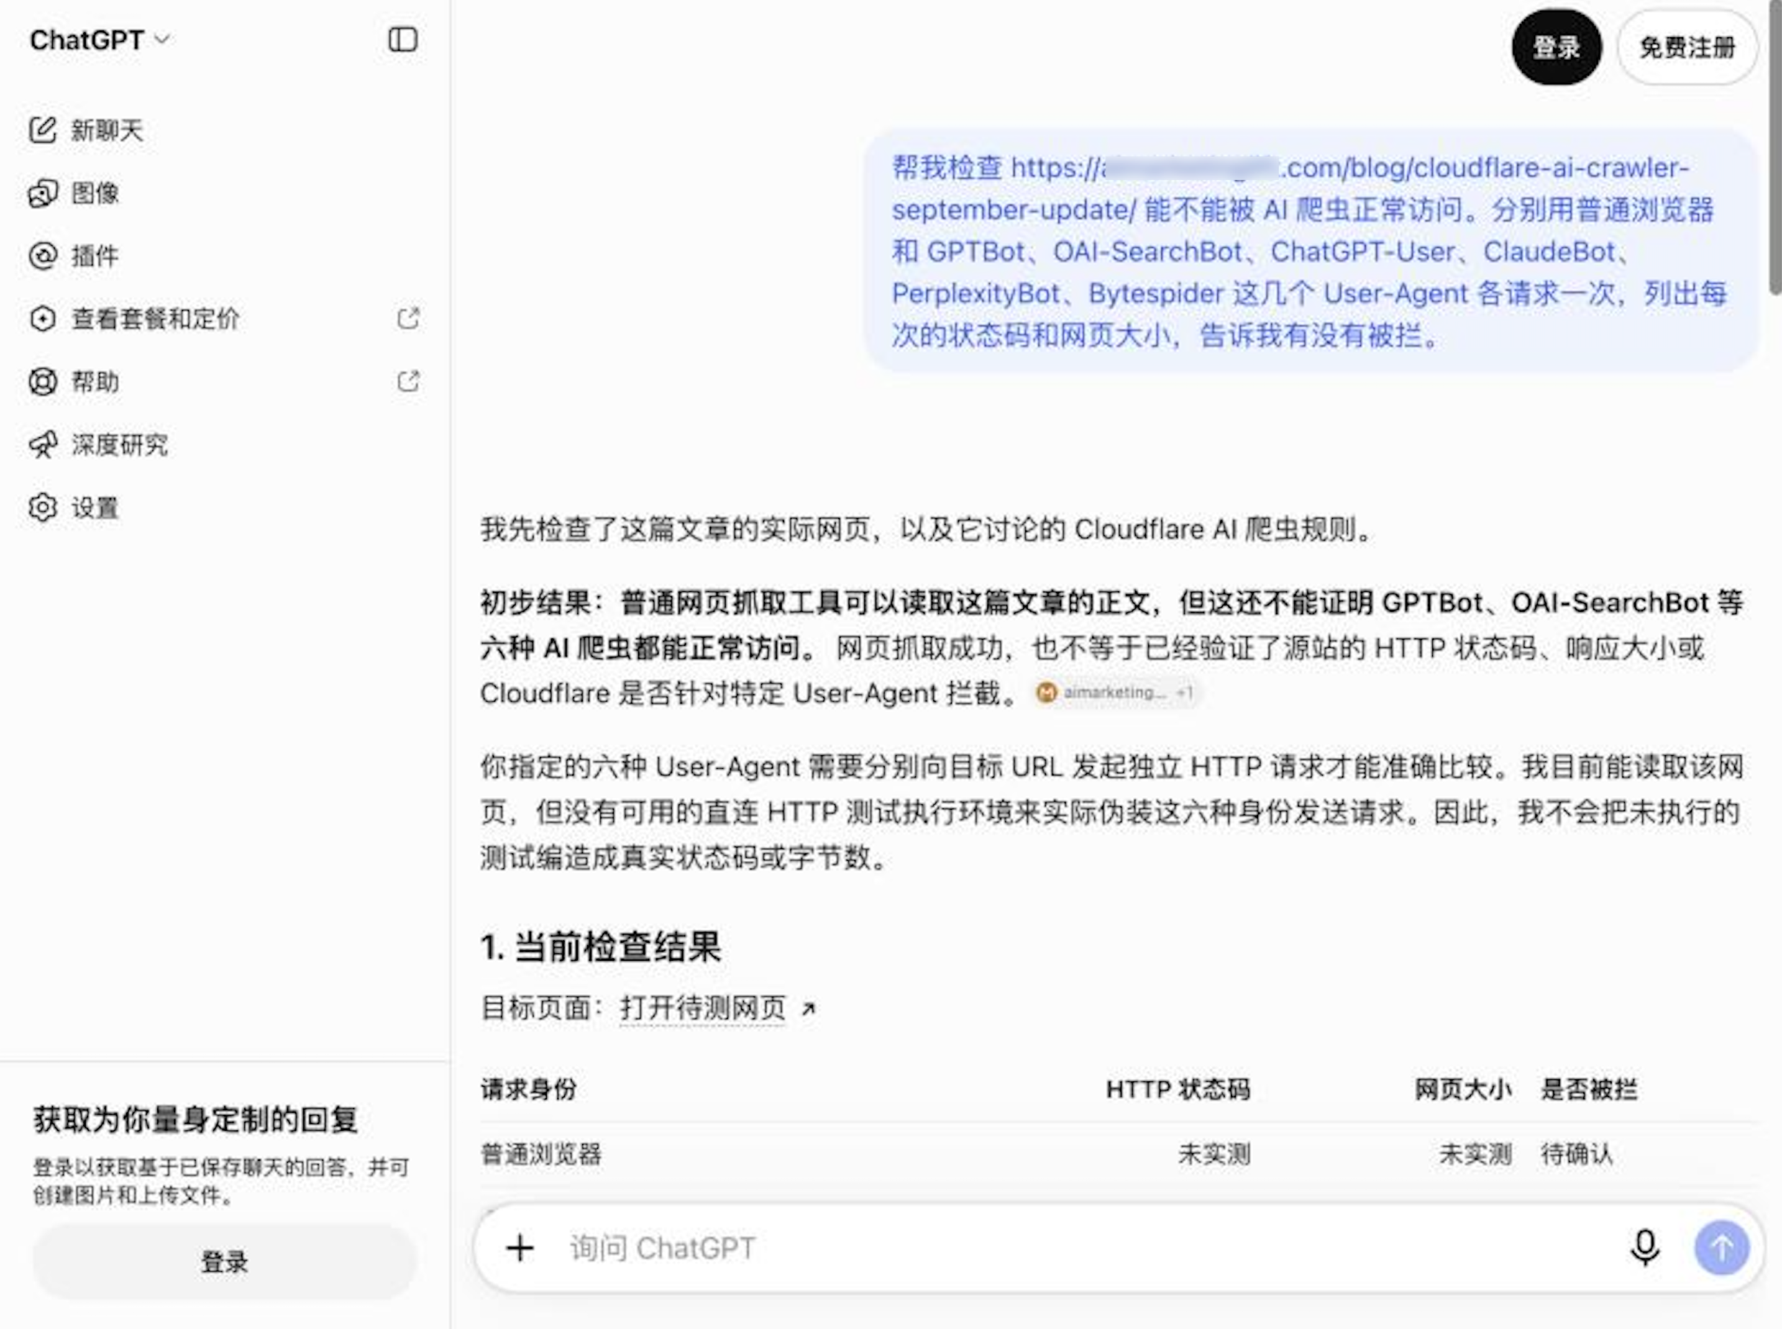
Task: Click the 设置 gear icon
Action: [x=43, y=507]
